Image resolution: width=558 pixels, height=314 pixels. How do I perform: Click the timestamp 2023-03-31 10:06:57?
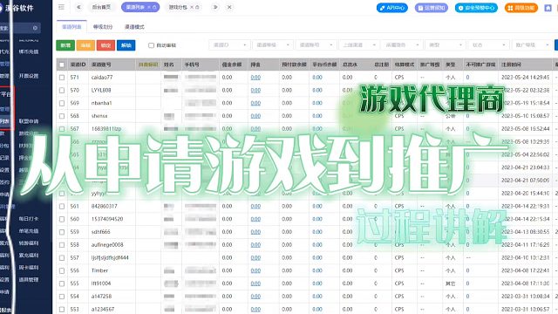click(525, 310)
